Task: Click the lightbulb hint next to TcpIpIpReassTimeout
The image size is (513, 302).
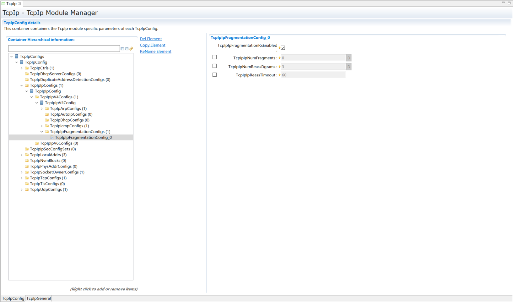Action: click(x=279, y=75)
